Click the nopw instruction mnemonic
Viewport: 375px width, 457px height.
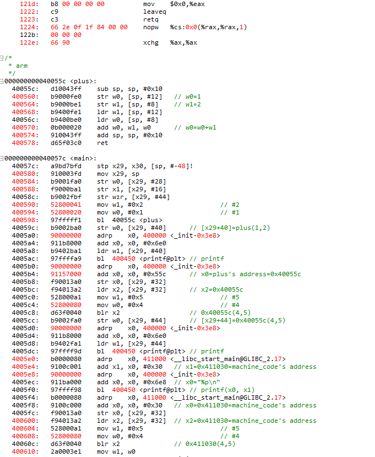pyautogui.click(x=151, y=27)
